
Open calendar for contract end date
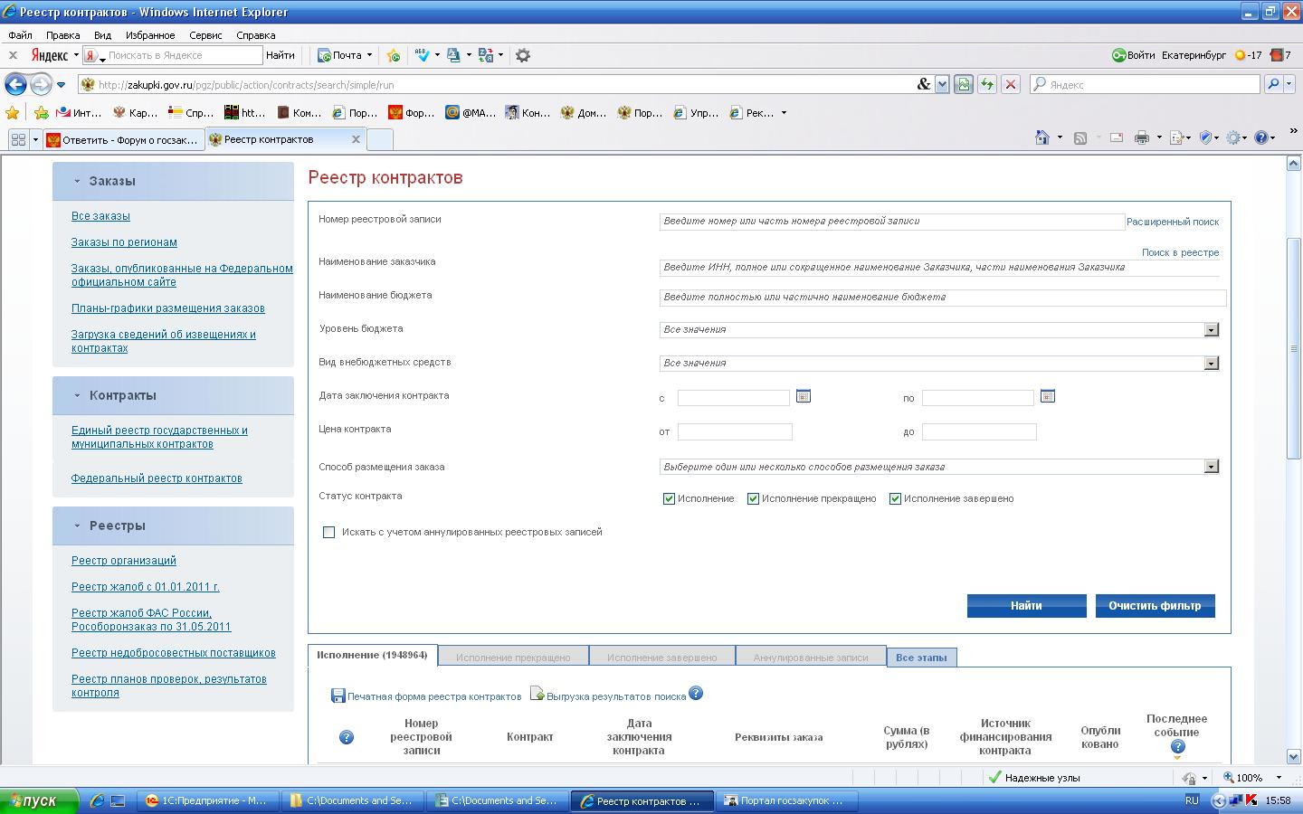click(1047, 396)
